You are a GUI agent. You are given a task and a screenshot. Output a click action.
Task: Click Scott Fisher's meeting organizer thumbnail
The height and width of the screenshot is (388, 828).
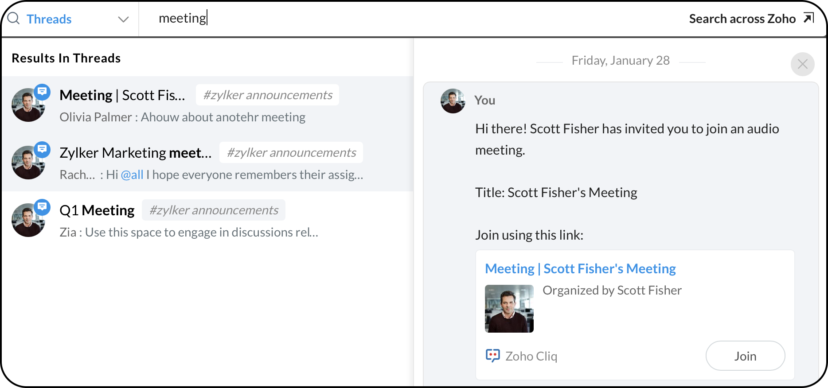[x=509, y=309]
